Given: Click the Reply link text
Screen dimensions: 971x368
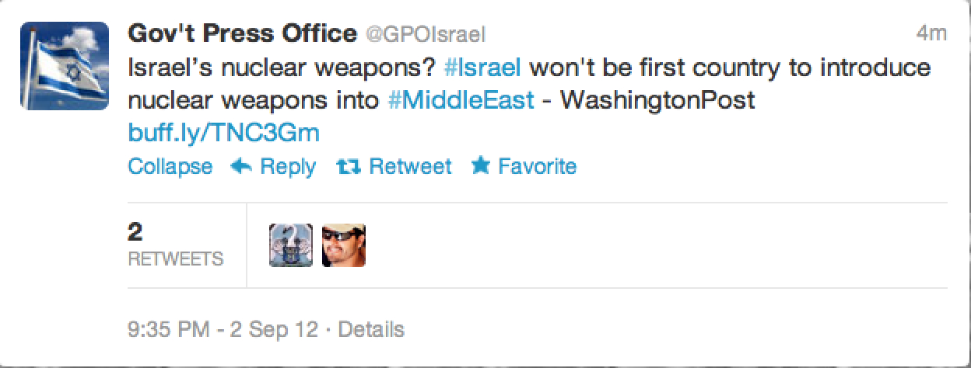Looking at the screenshot, I should (x=288, y=166).
